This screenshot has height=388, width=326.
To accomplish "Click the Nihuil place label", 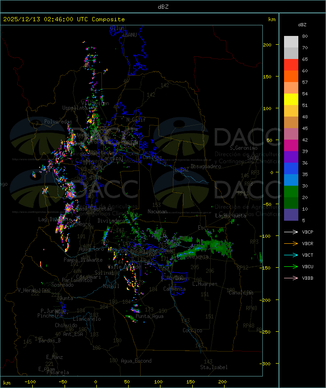I will [111, 287].
